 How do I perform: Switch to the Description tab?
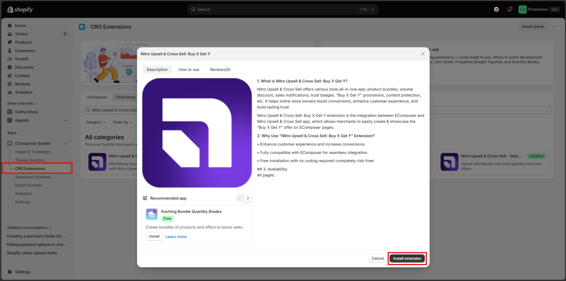pyautogui.click(x=157, y=70)
